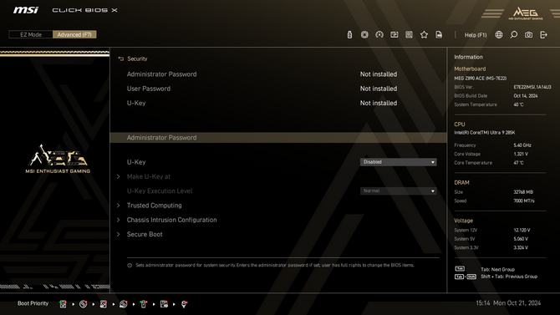Open Favorites with the star icon
The width and height of the screenshot is (560, 315).
point(424,34)
